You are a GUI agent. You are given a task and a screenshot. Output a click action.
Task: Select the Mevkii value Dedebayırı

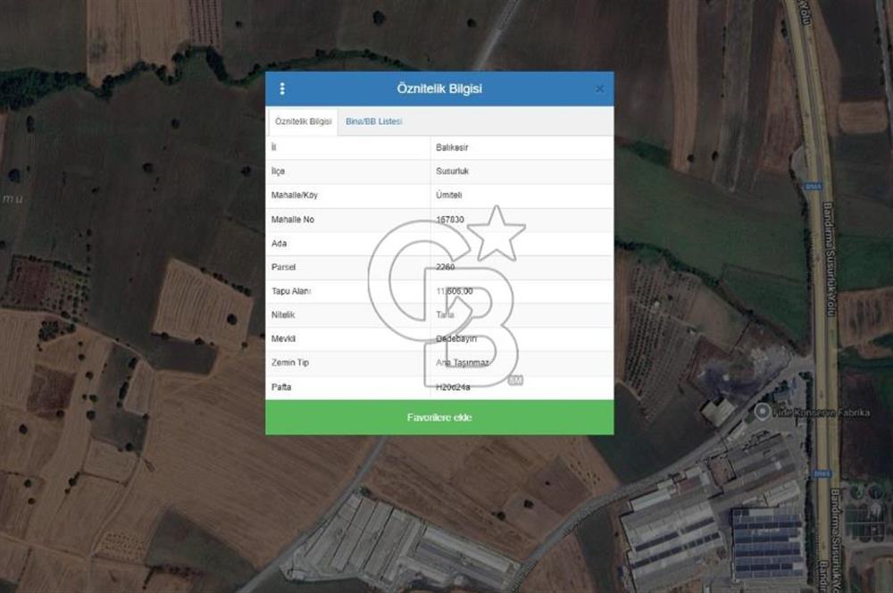(x=456, y=338)
